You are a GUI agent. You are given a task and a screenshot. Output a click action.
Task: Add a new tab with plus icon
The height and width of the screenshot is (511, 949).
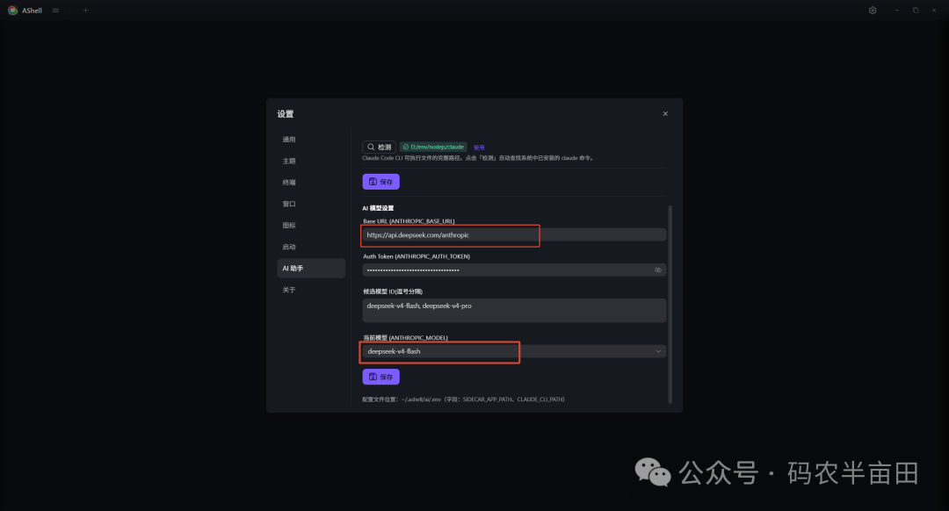pos(85,11)
